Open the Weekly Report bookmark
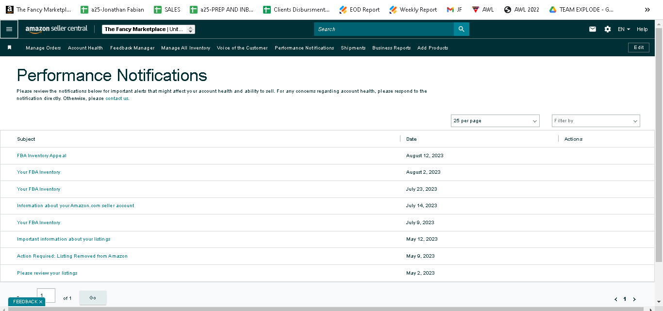Image resolution: width=663 pixels, height=311 pixels. tap(413, 9)
